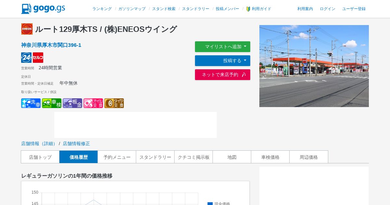This screenshot has width=390, height=205.
Task: Switch to the 店舗トップ tab
Action: coord(40,157)
